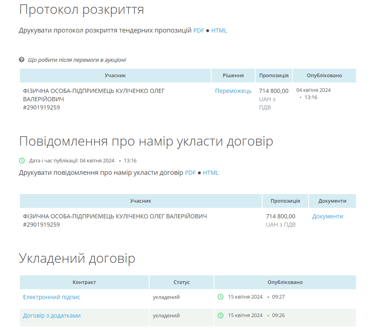Open the Договір з додатками contract
This screenshot has width=383, height=330.
[x=51, y=315]
